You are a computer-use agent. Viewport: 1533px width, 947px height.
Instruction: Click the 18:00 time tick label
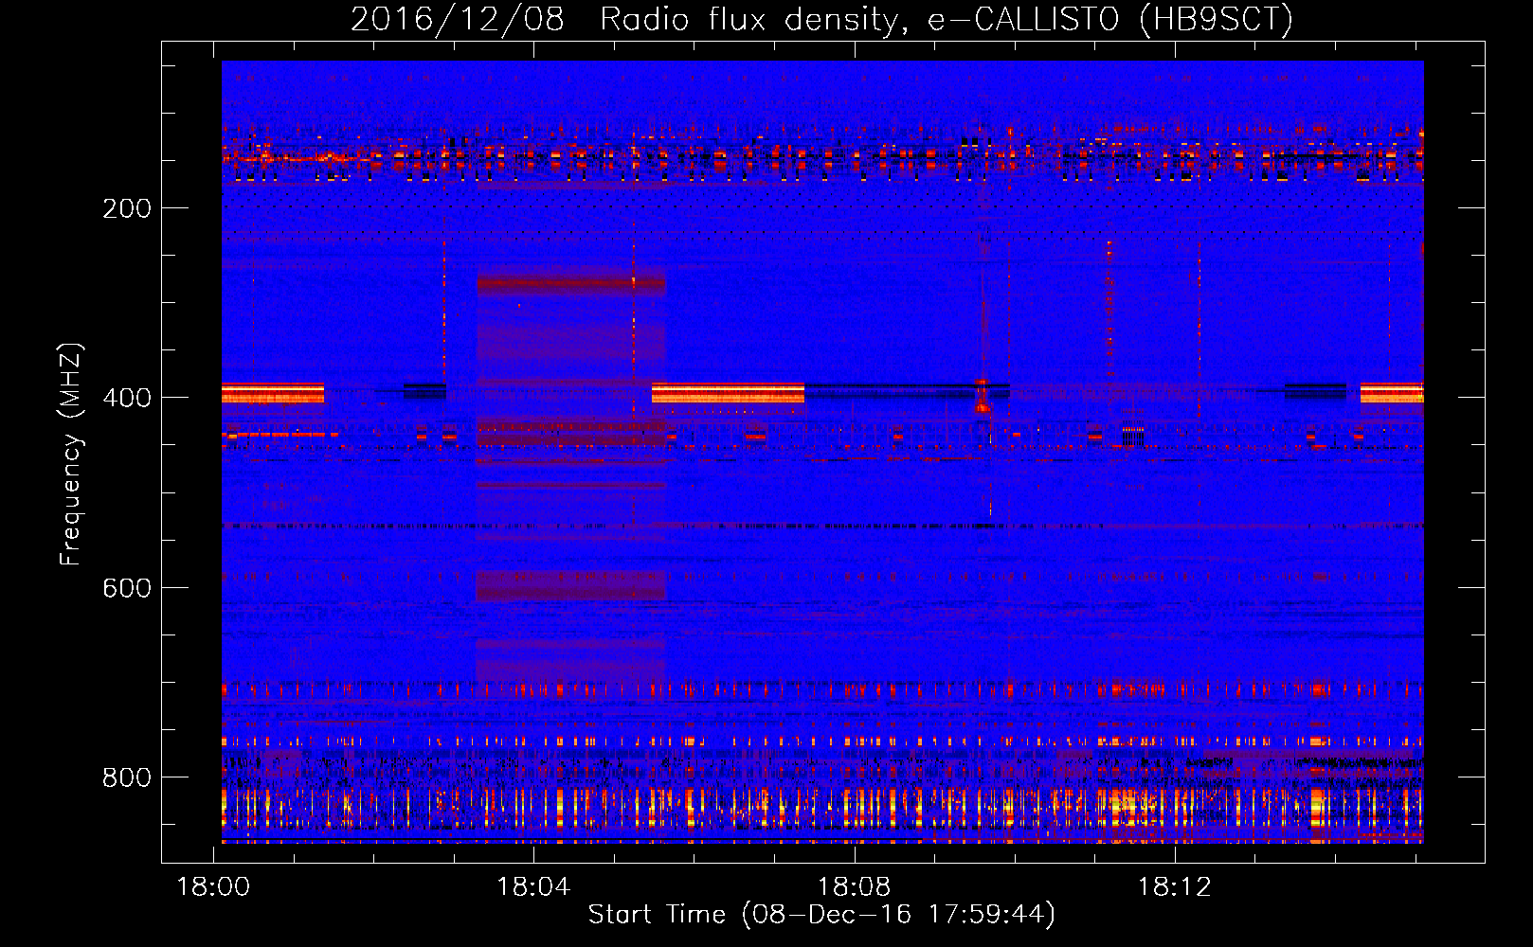(x=213, y=887)
